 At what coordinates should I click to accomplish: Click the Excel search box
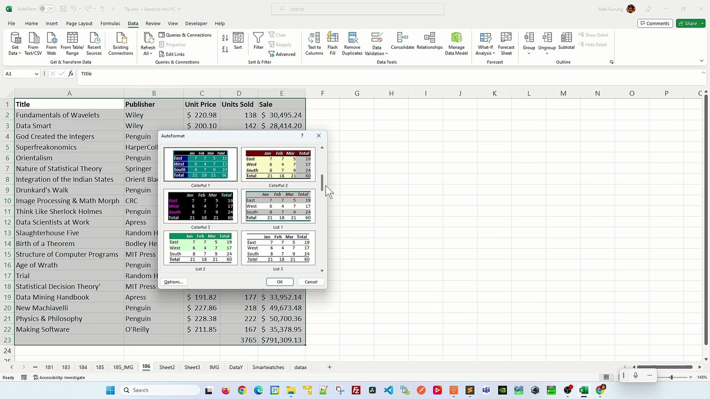click(358, 9)
